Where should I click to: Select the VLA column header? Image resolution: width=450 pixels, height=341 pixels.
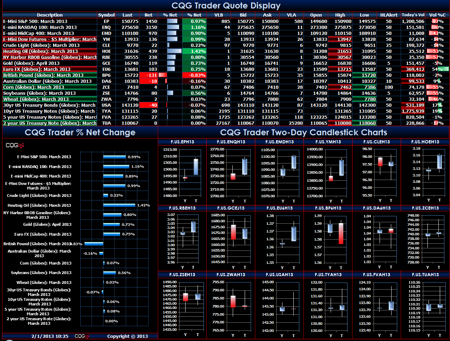[292, 15]
